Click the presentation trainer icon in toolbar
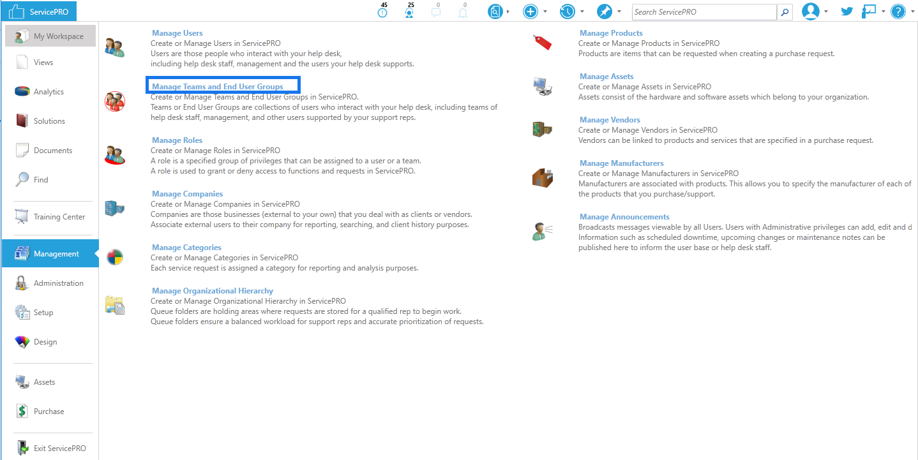The image size is (918, 460). coord(869,11)
